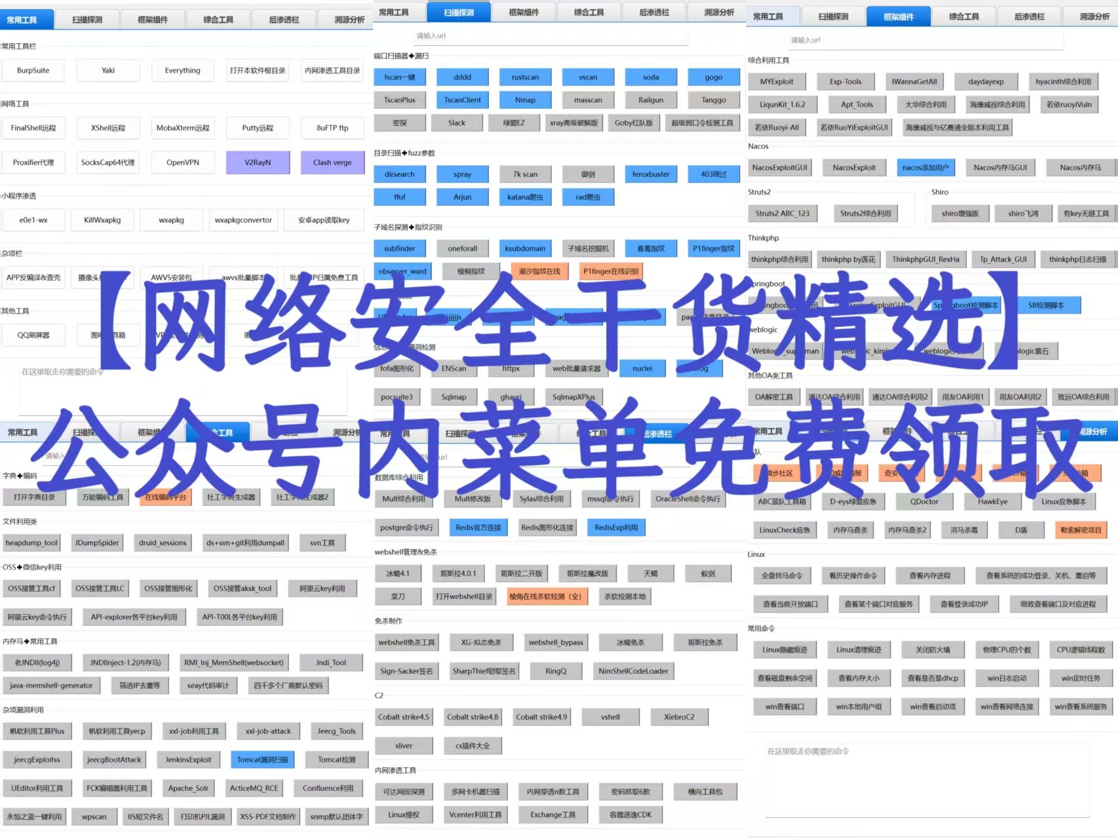Launch shiro增强版
1118x838 pixels.
(960, 214)
